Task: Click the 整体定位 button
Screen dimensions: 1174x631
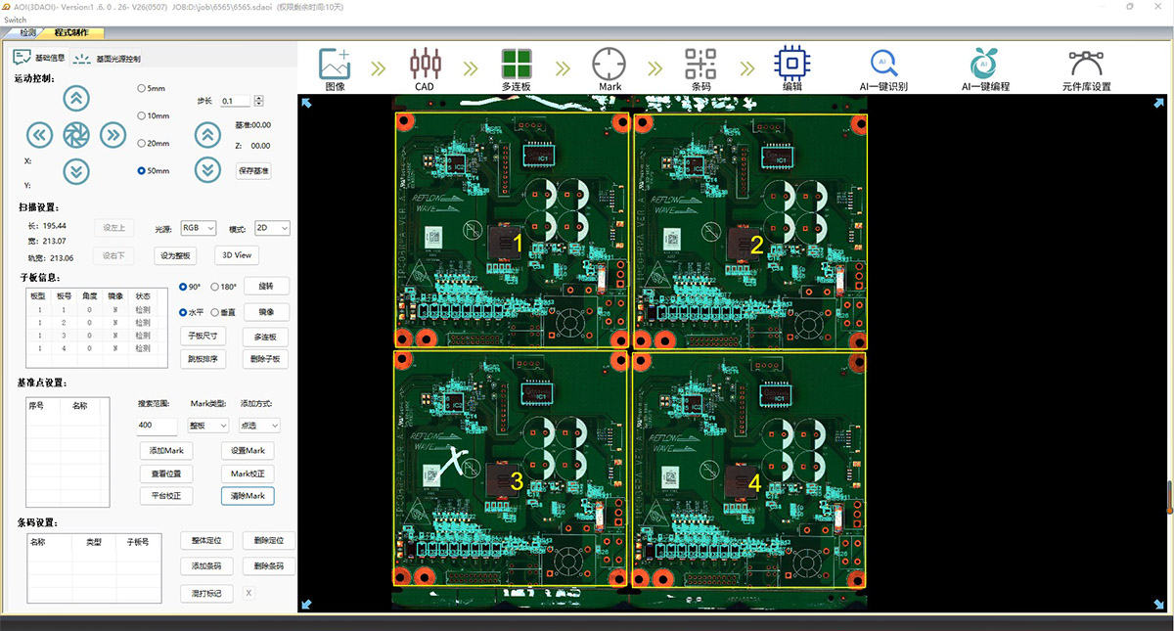Action: click(x=207, y=540)
